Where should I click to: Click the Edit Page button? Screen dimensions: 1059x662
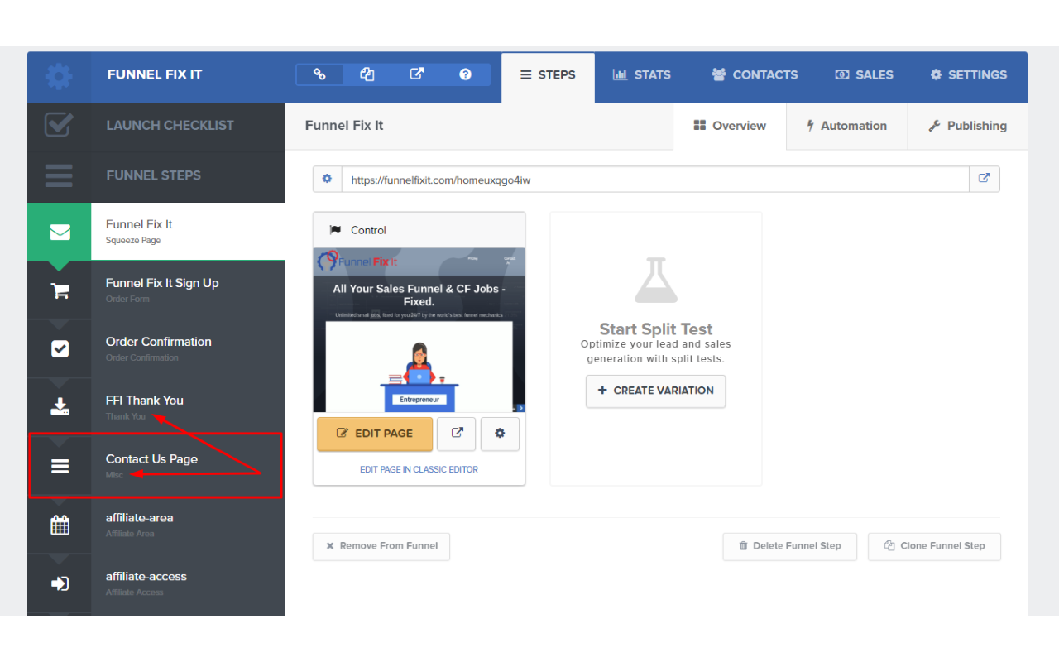tap(375, 434)
